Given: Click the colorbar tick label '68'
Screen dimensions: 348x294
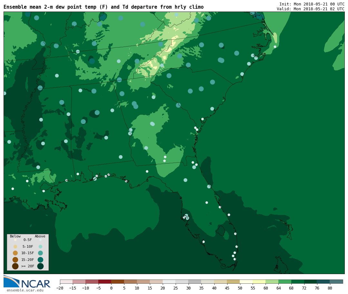Looking at the screenshot, I should click(291, 288).
